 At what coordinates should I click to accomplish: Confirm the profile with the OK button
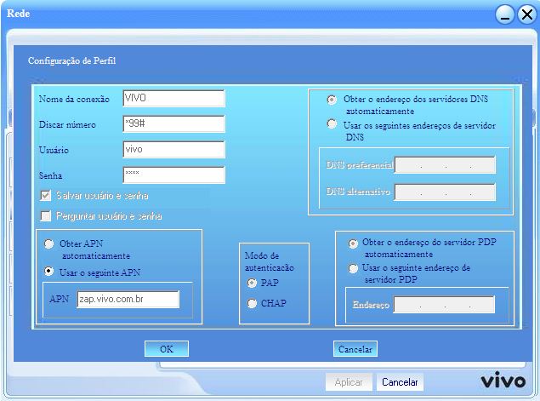(x=167, y=349)
